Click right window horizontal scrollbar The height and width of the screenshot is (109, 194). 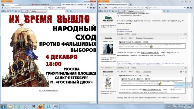[x=132, y=102]
